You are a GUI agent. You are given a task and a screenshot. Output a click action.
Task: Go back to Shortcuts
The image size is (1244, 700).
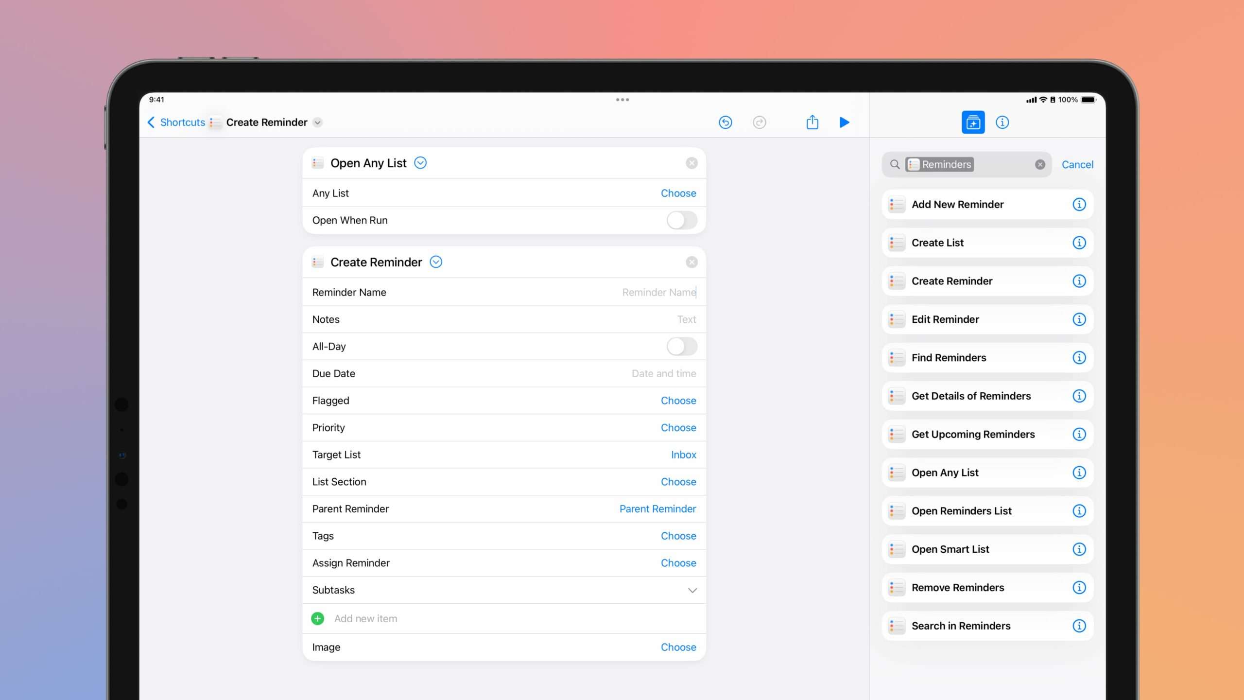point(176,122)
